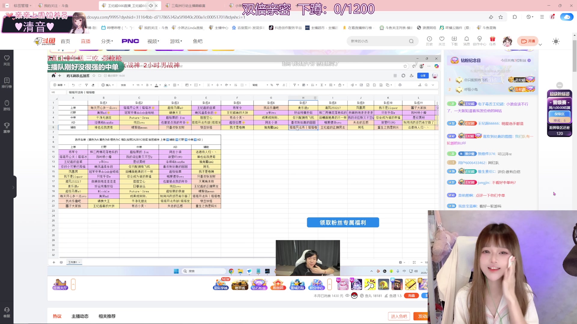This screenshot has width=577, height=324.
Task: Click 领取粉丝专属福利 button
Action: (x=343, y=223)
